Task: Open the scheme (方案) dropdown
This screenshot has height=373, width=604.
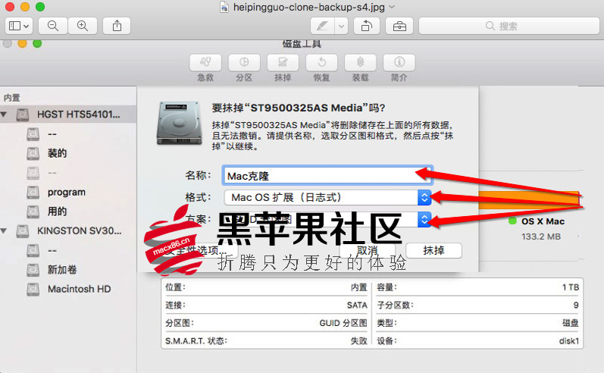Action: [328, 220]
